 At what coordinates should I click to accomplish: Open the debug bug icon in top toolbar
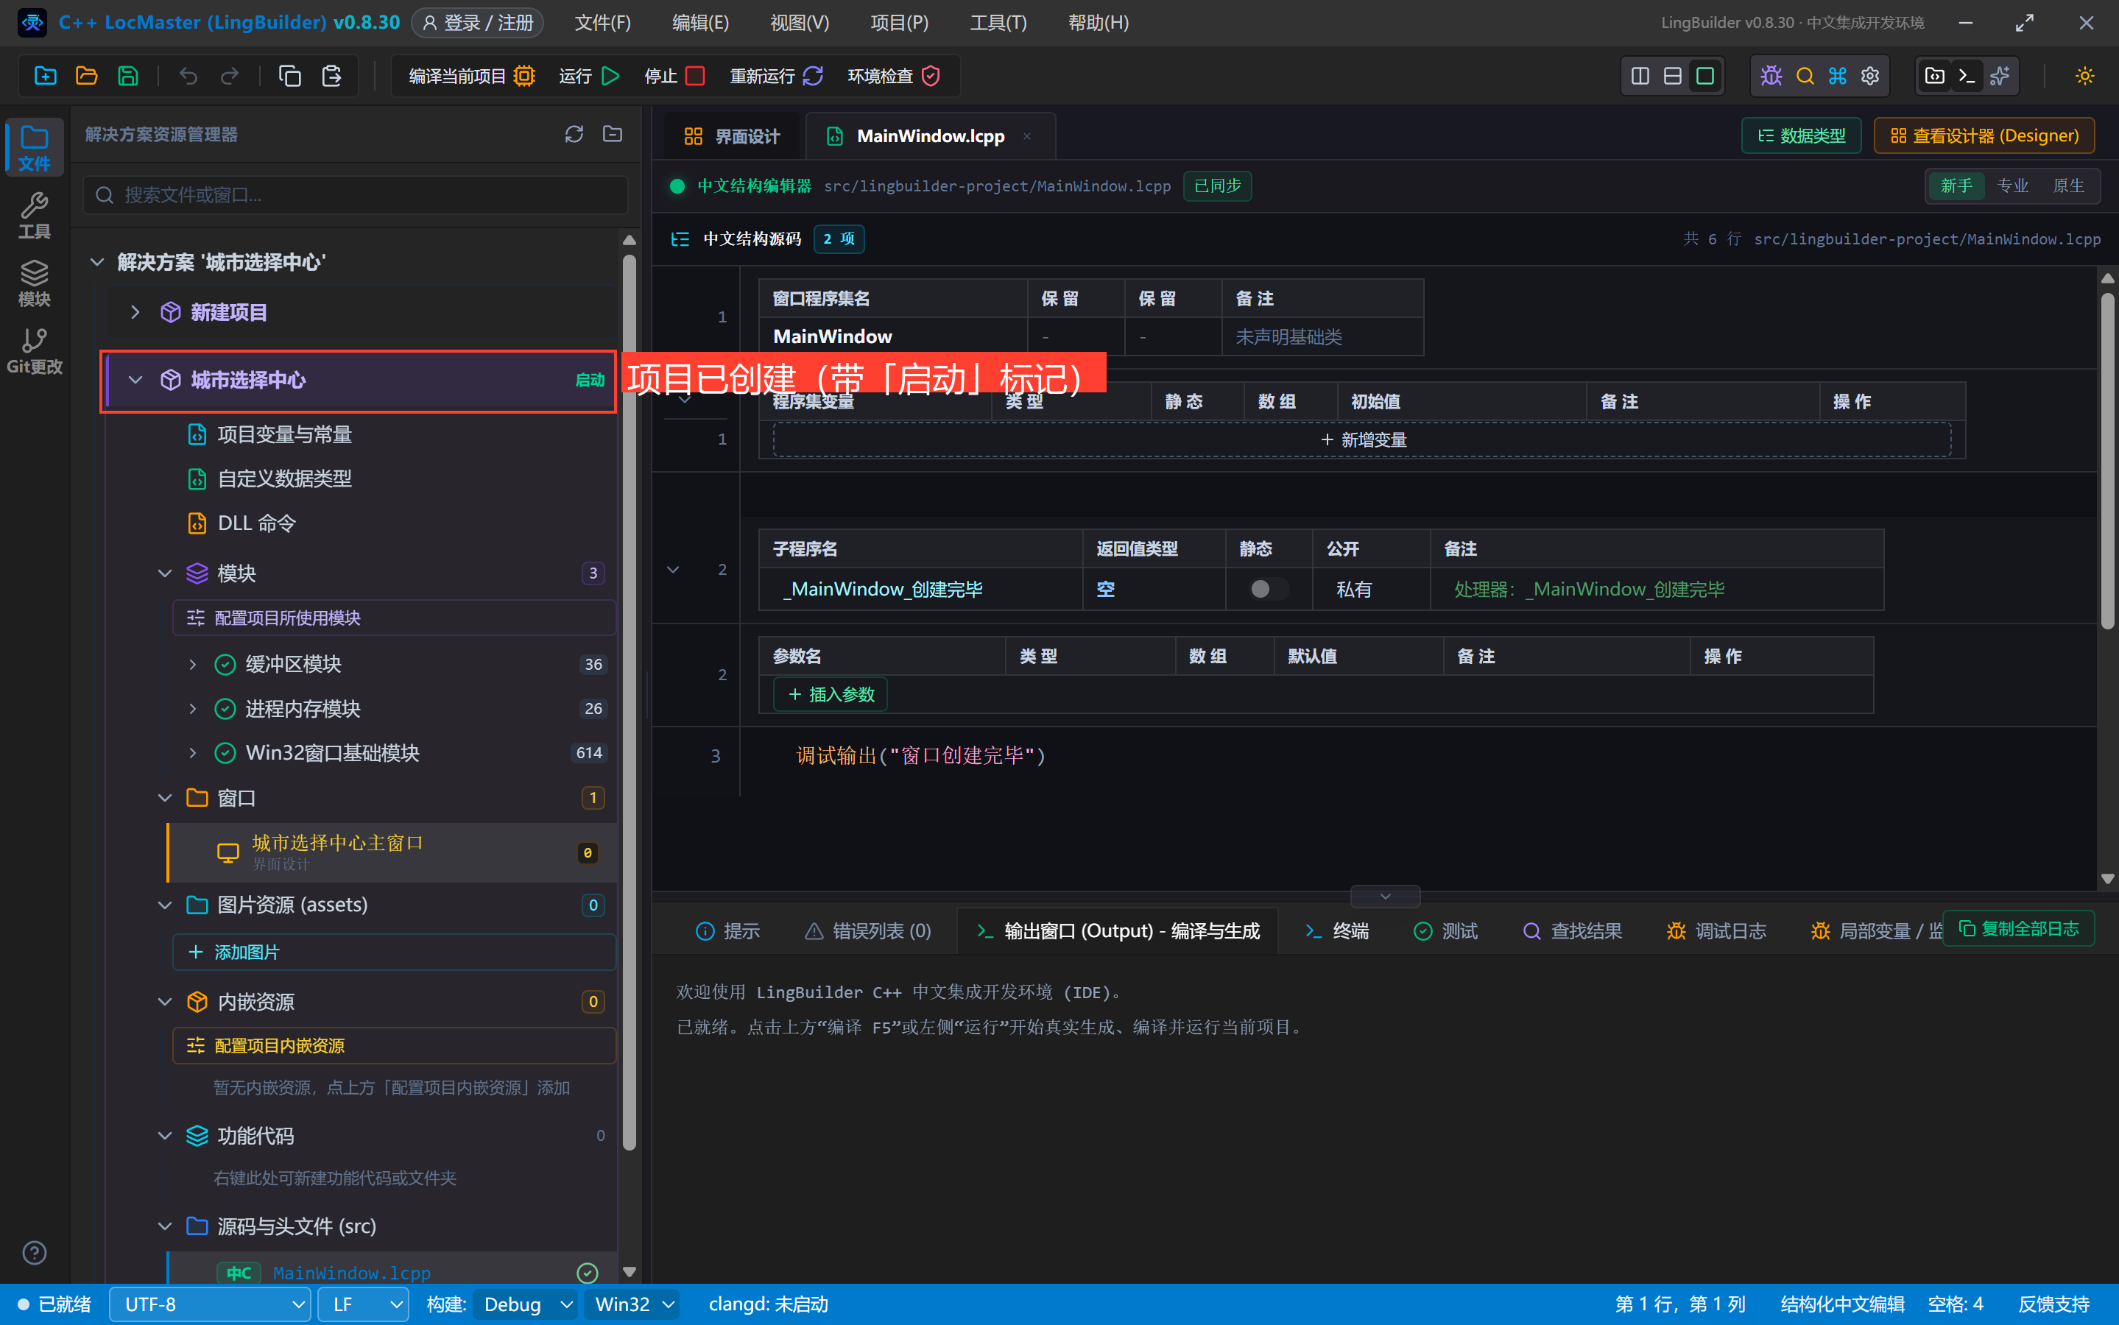1771,77
